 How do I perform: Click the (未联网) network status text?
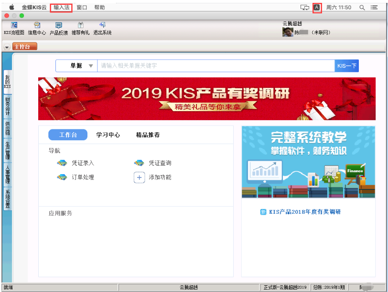coord(321,32)
